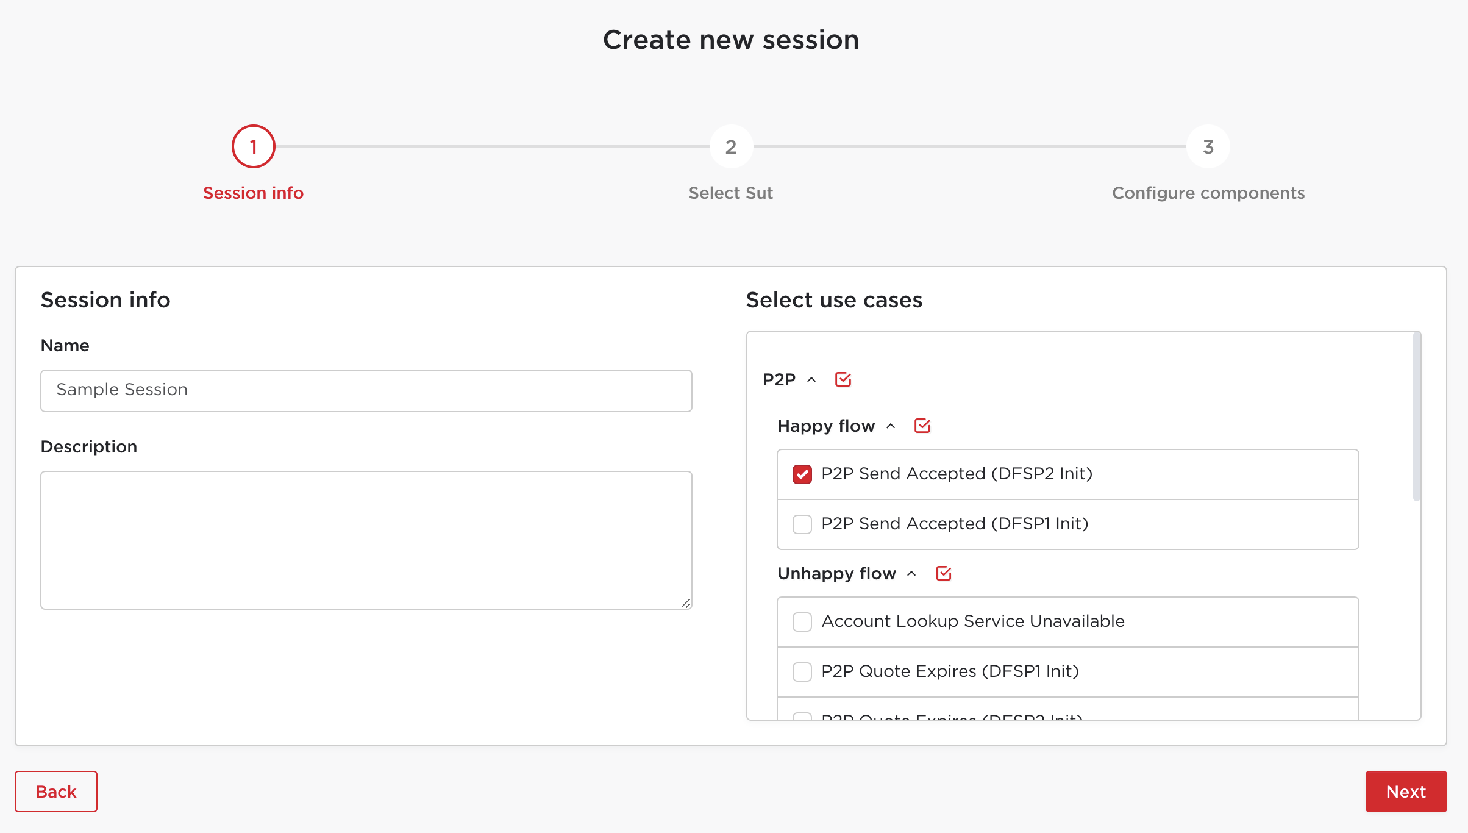Click the red 'Session info' step label
The width and height of the screenshot is (1468, 833).
(x=253, y=193)
